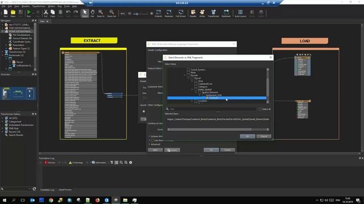Activate the Select pointer tool
364x204 pixels.
(85, 13)
